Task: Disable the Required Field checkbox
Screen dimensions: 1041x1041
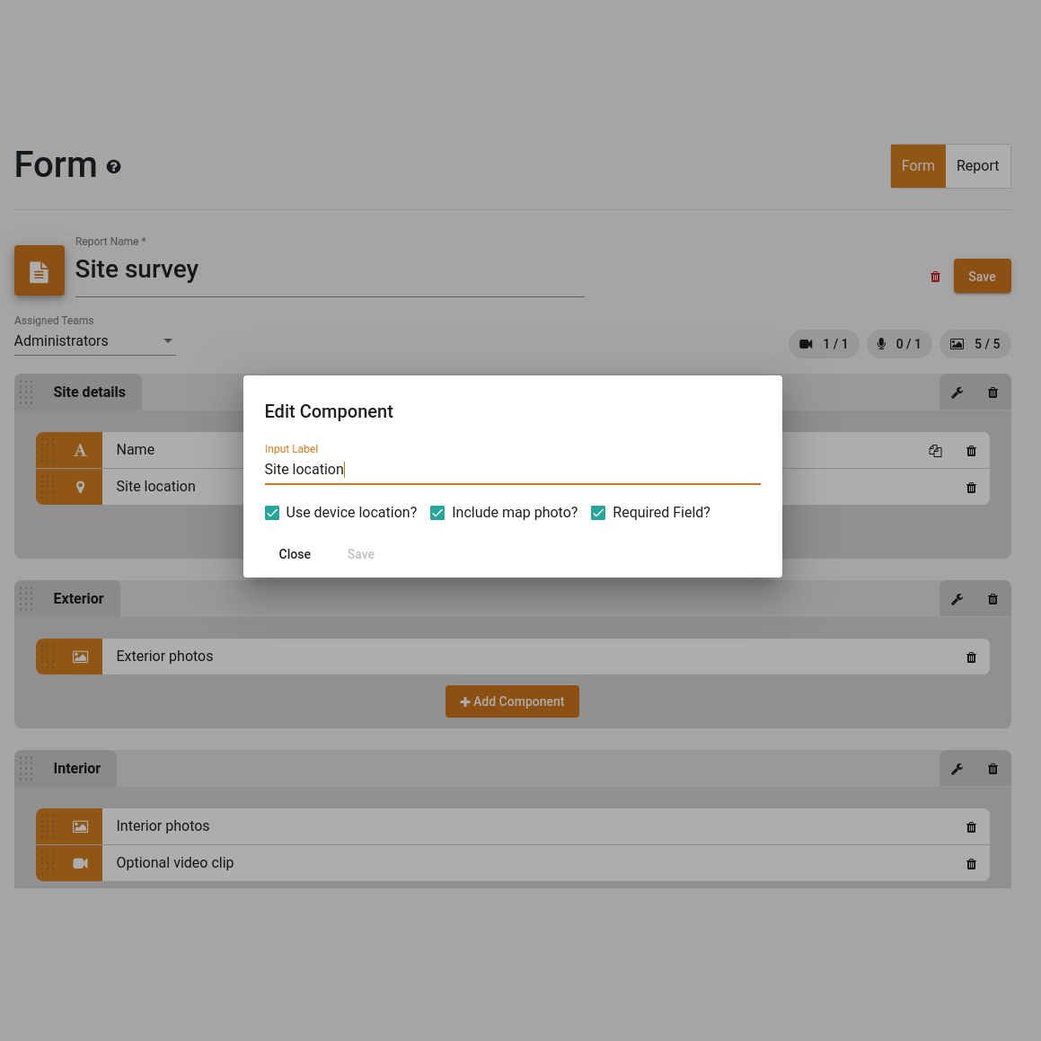Action: pos(597,513)
